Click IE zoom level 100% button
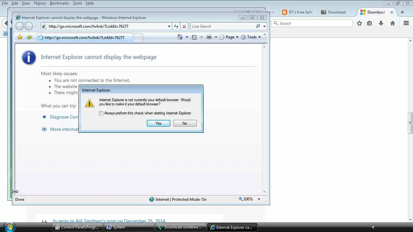The image size is (413, 232). (x=246, y=199)
